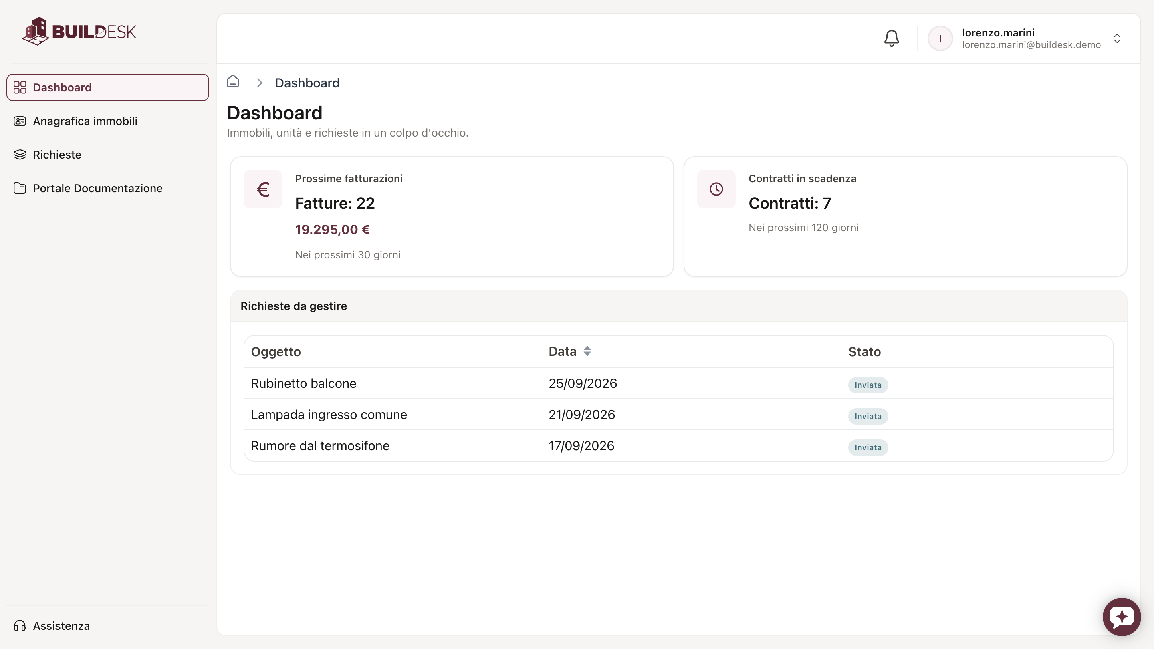Expand the lorenzo.marini account menu chevron
1154x649 pixels.
click(1117, 38)
